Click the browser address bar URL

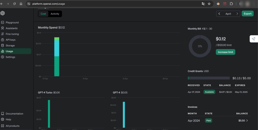(x=48, y=4)
